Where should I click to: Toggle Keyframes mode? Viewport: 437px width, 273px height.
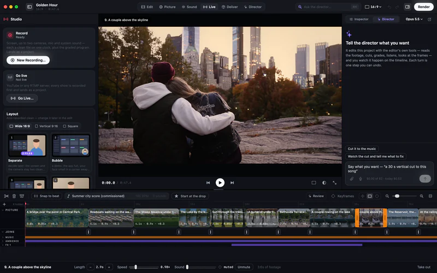pos(342,196)
